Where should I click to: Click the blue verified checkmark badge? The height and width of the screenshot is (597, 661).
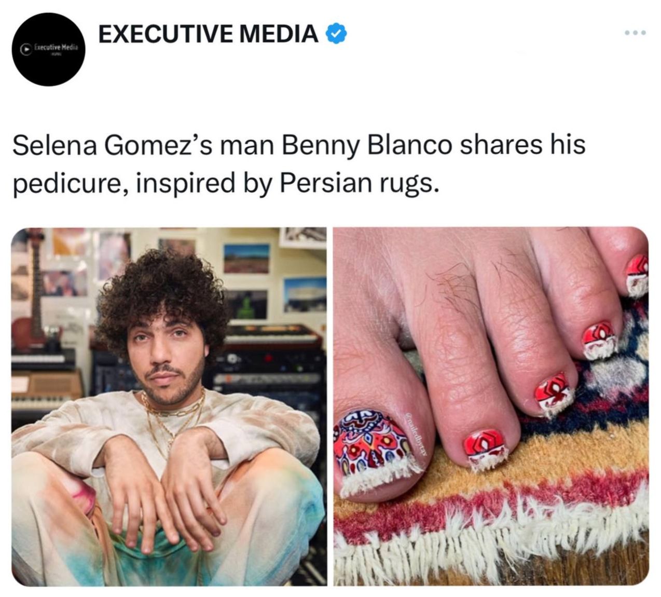pos(336,34)
